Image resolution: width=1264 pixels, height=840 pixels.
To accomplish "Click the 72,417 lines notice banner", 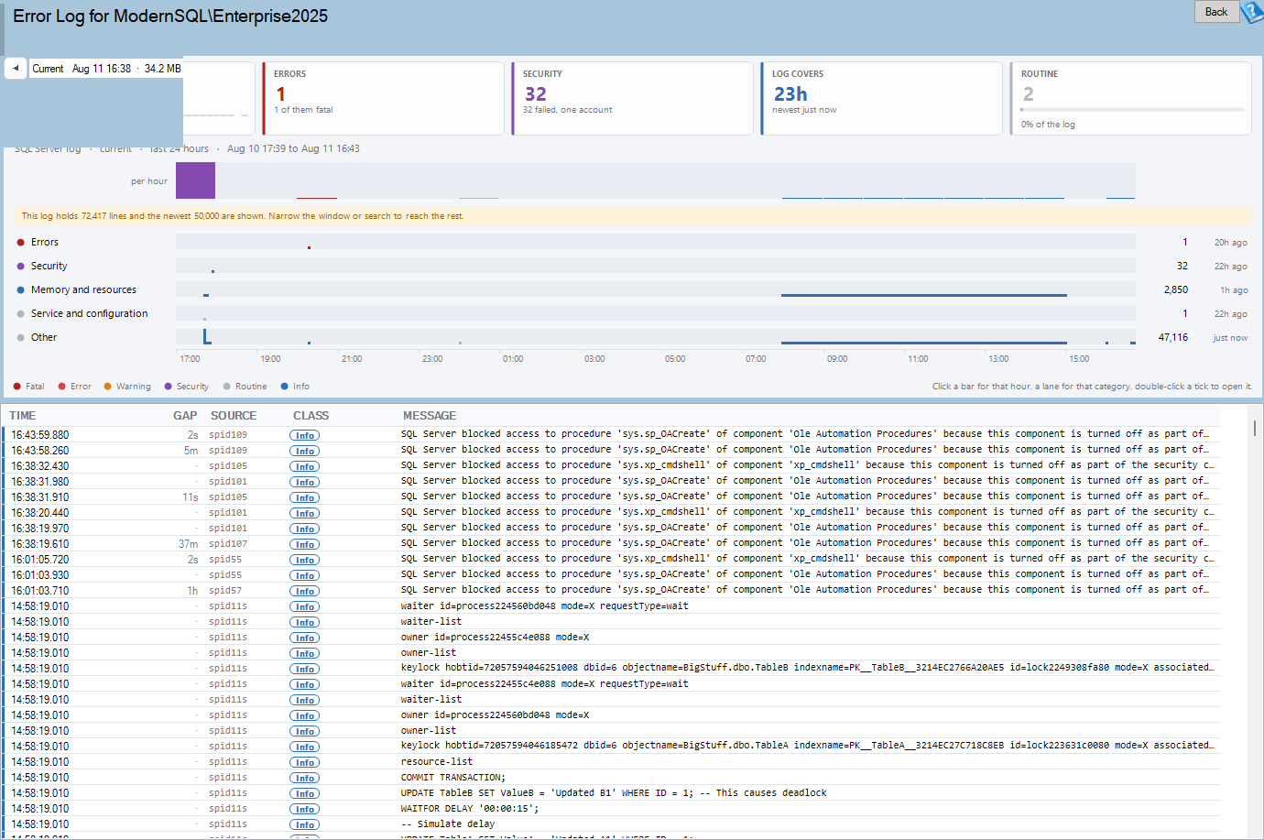I will click(x=632, y=216).
